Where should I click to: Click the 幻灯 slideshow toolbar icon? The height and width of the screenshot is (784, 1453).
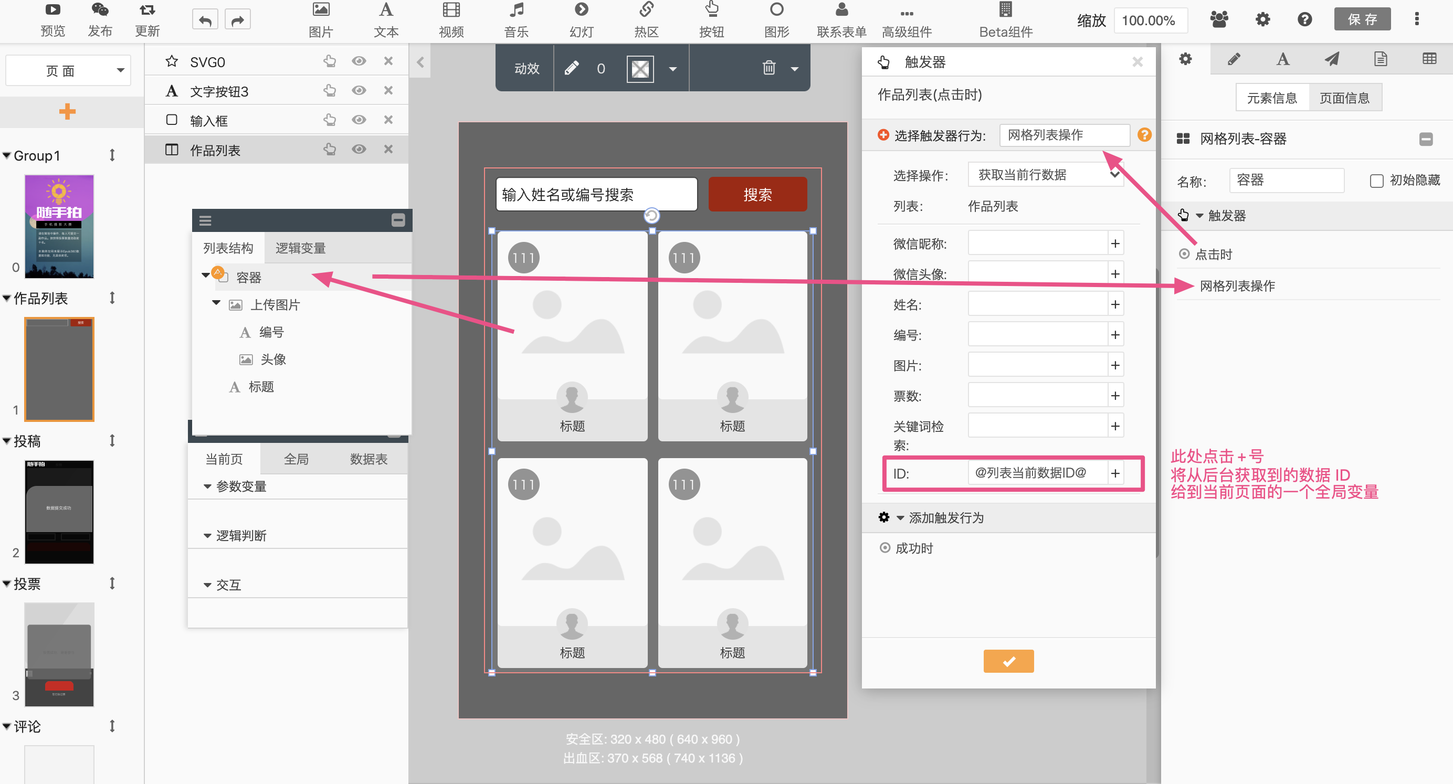pos(581,10)
